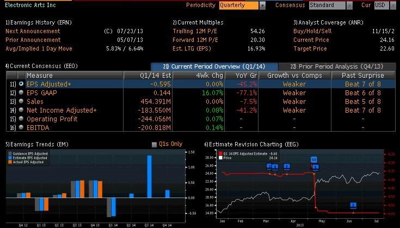Screen dimensions: 400x228
Task: Open the arrow next to Consensus Standard
Action: coord(349,5)
